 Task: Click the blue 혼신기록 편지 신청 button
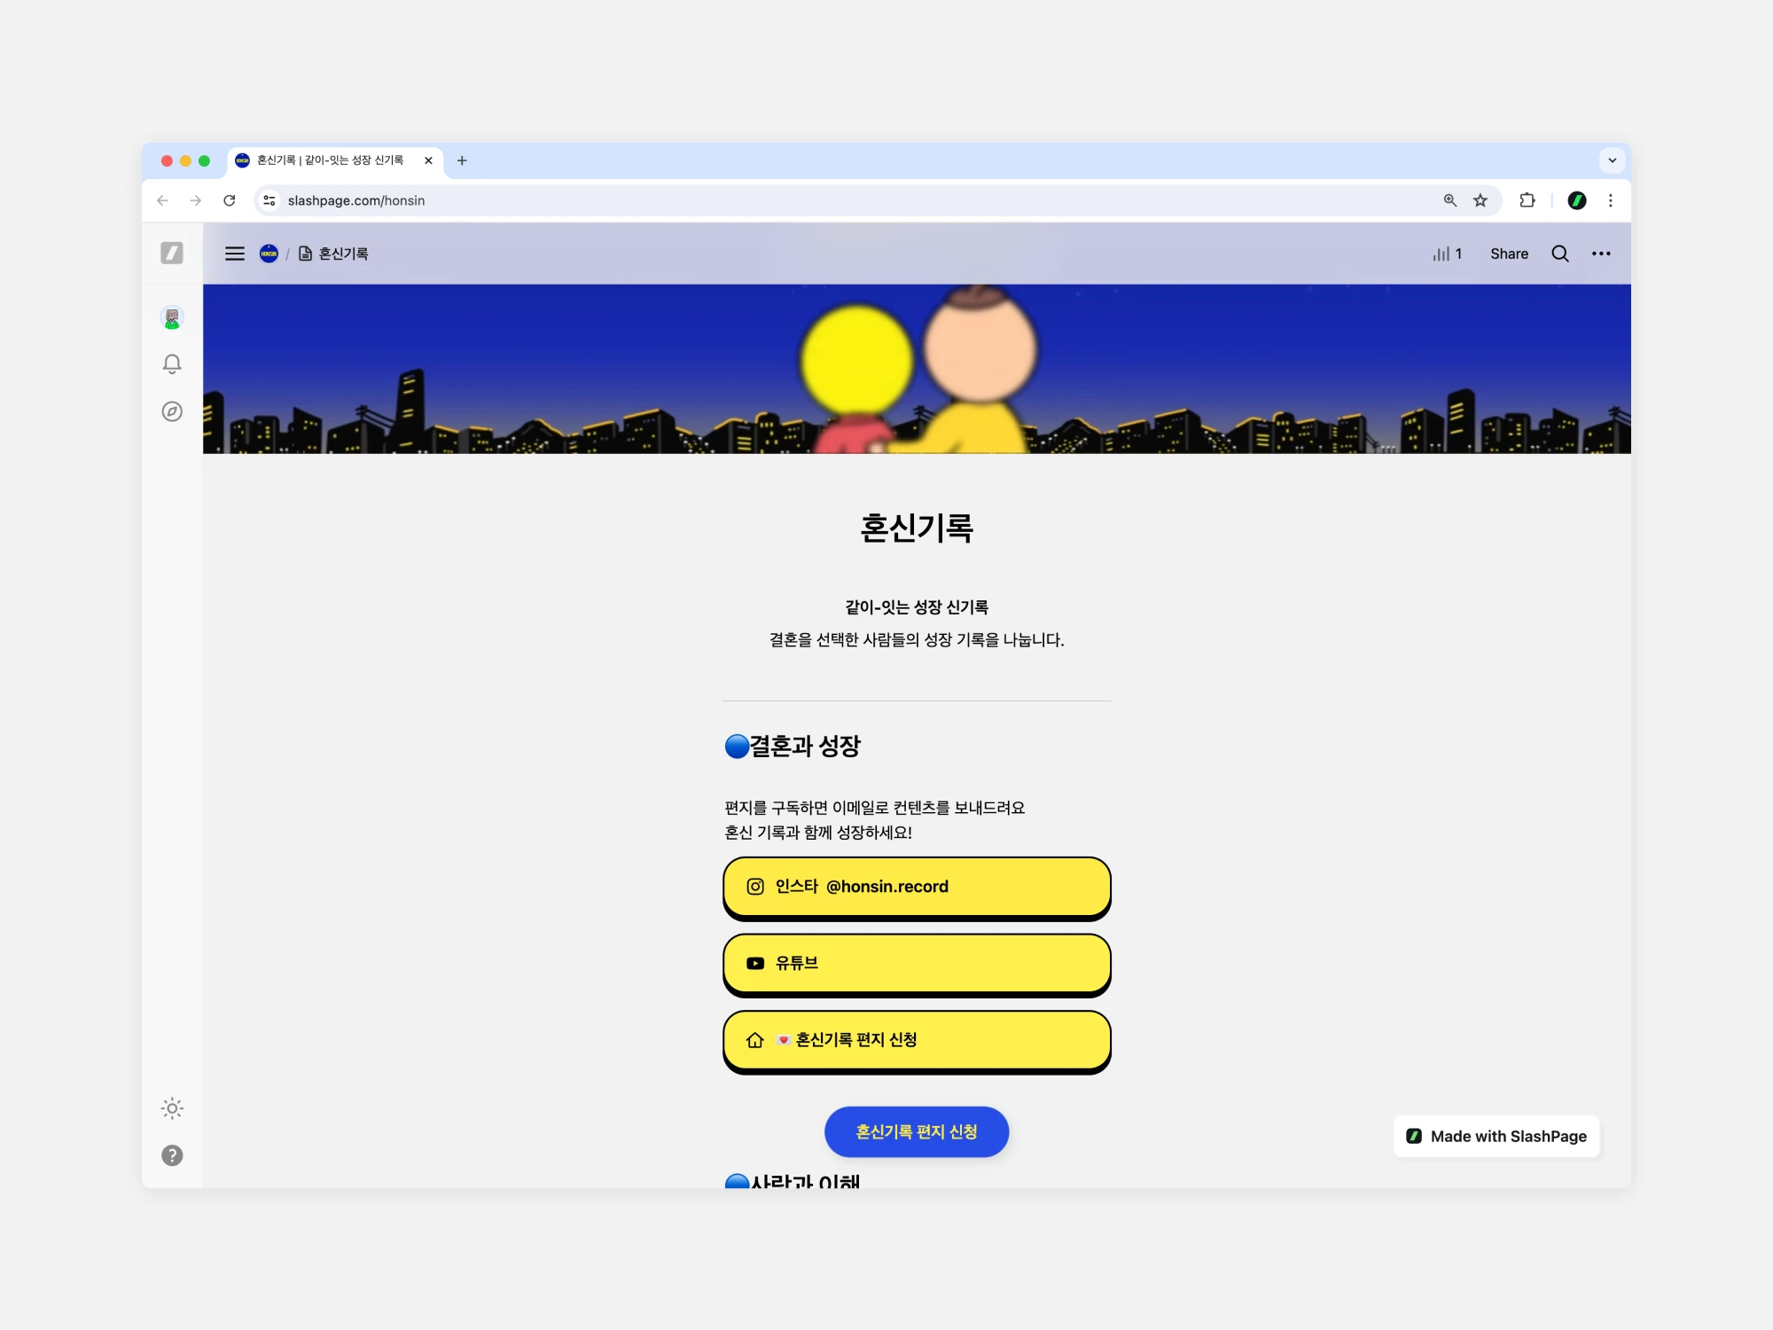917,1132
